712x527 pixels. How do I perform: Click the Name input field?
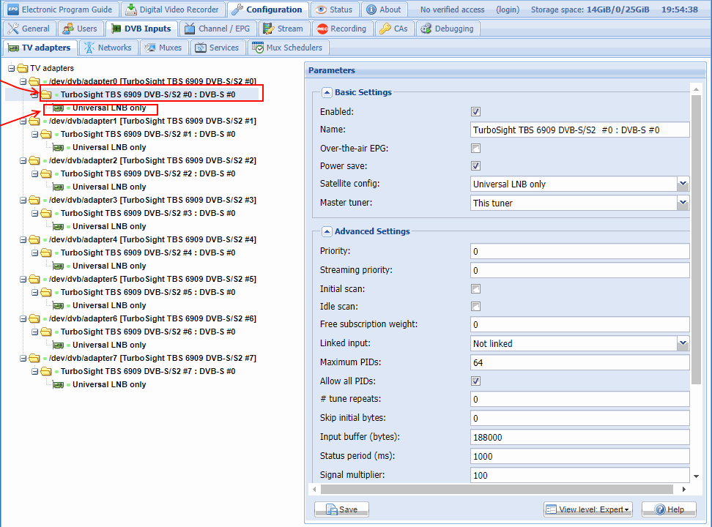coord(580,130)
